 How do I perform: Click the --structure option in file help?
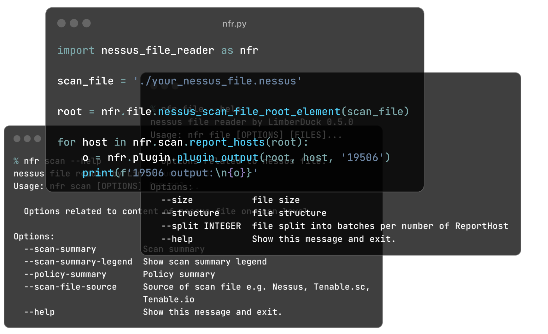tap(190, 213)
